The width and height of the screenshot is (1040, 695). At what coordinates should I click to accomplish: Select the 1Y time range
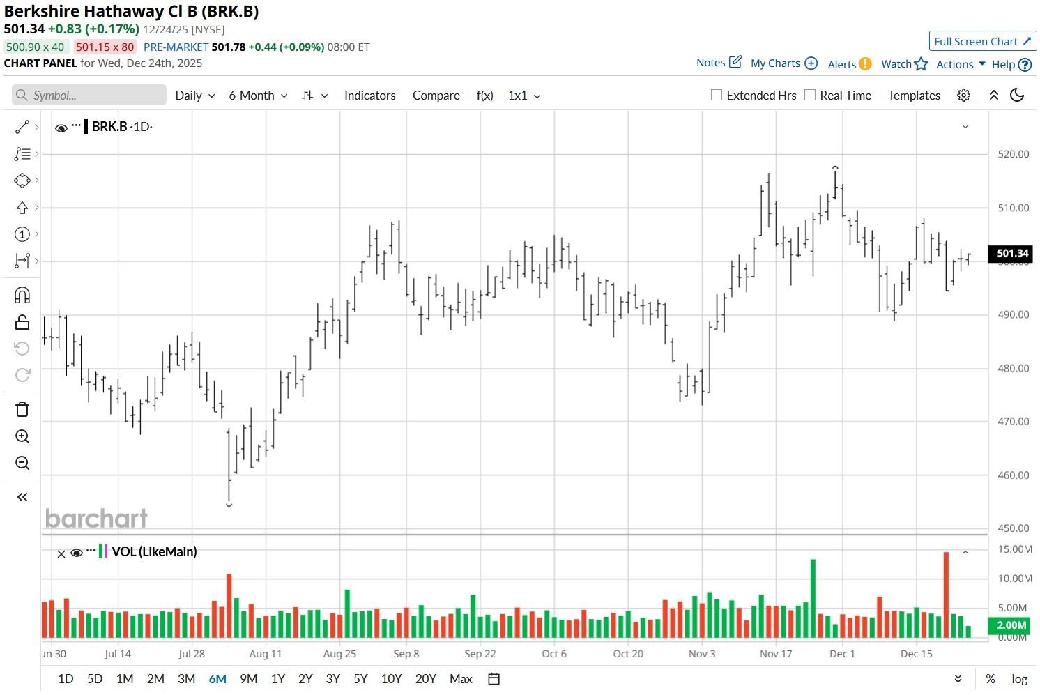277,679
